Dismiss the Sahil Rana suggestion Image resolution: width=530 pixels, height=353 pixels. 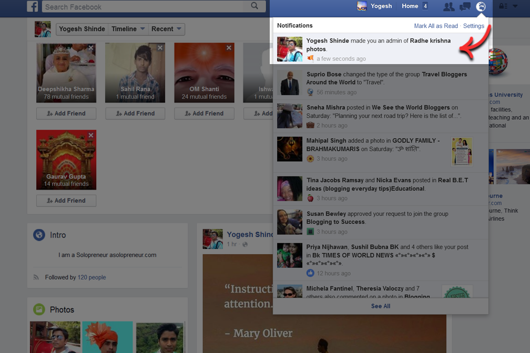[160, 48]
